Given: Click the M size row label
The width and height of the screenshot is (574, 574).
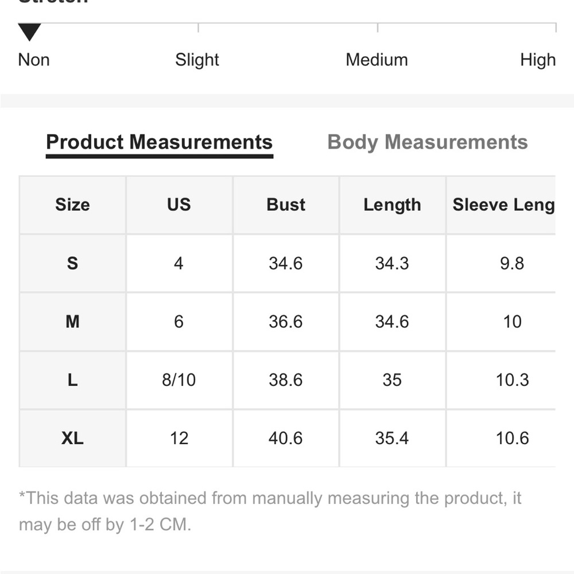Looking at the screenshot, I should click(x=72, y=322).
